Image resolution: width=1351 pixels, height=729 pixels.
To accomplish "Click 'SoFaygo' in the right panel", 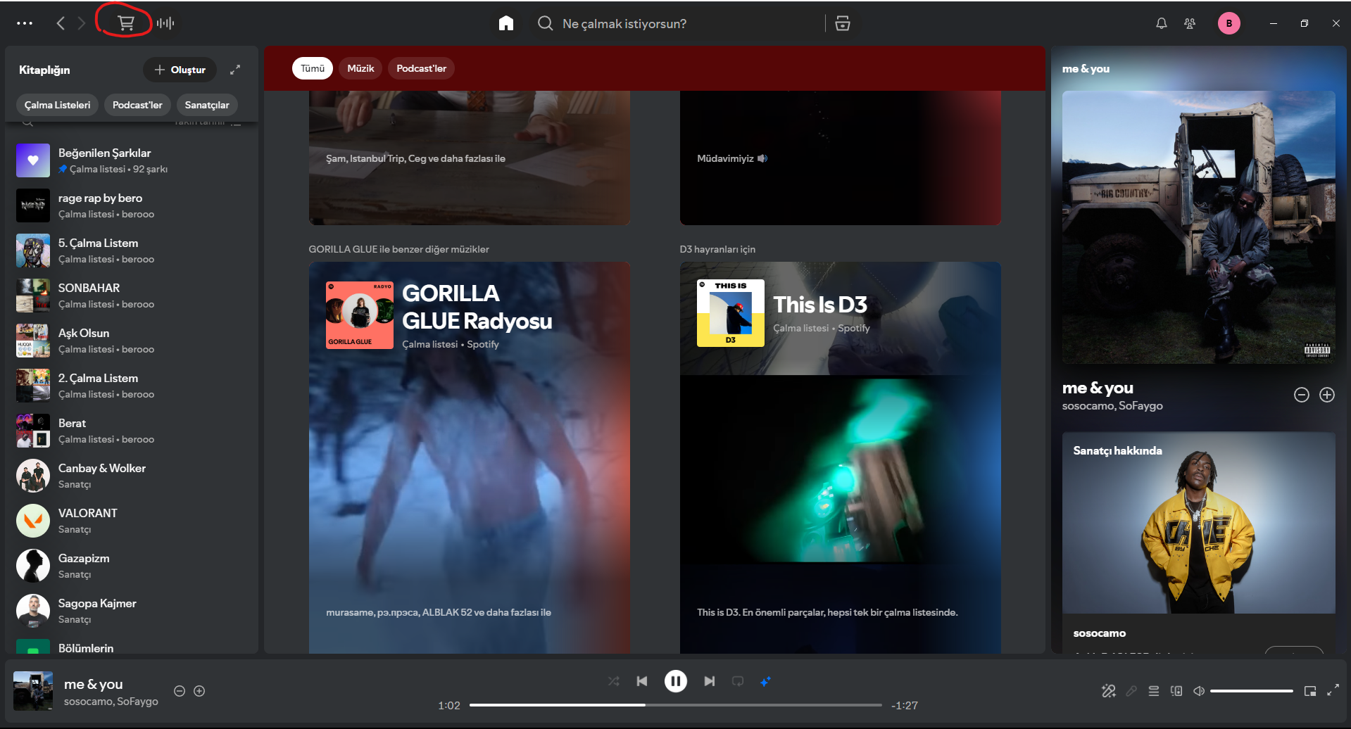I will pyautogui.click(x=1141, y=406).
